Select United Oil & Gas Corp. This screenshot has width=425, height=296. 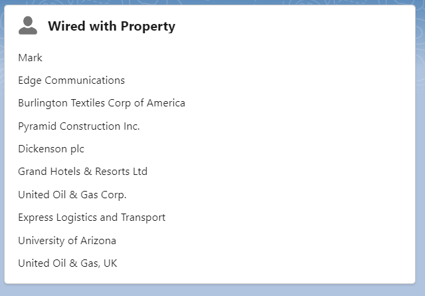click(72, 195)
